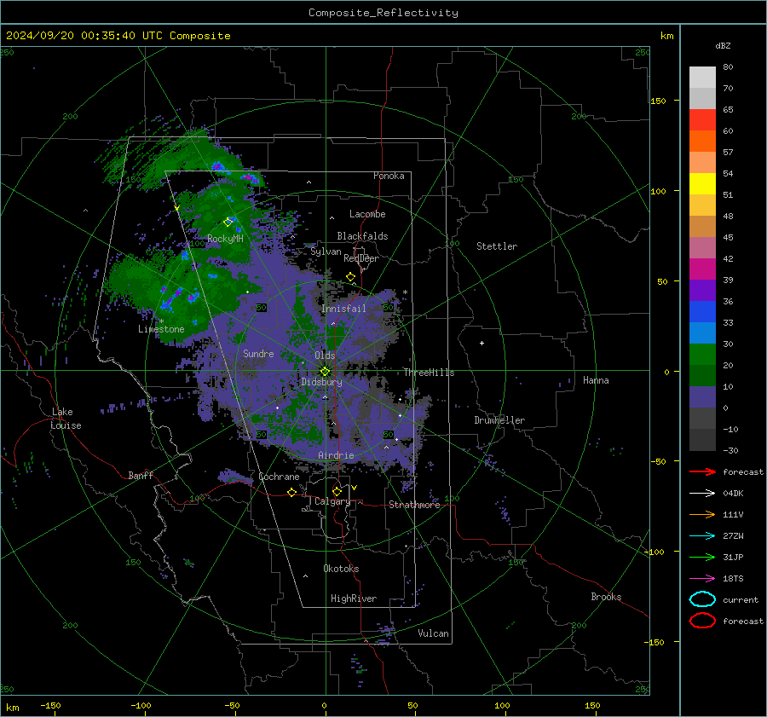Click the 'km' label at top right
This screenshot has height=717, width=767.
[666, 36]
